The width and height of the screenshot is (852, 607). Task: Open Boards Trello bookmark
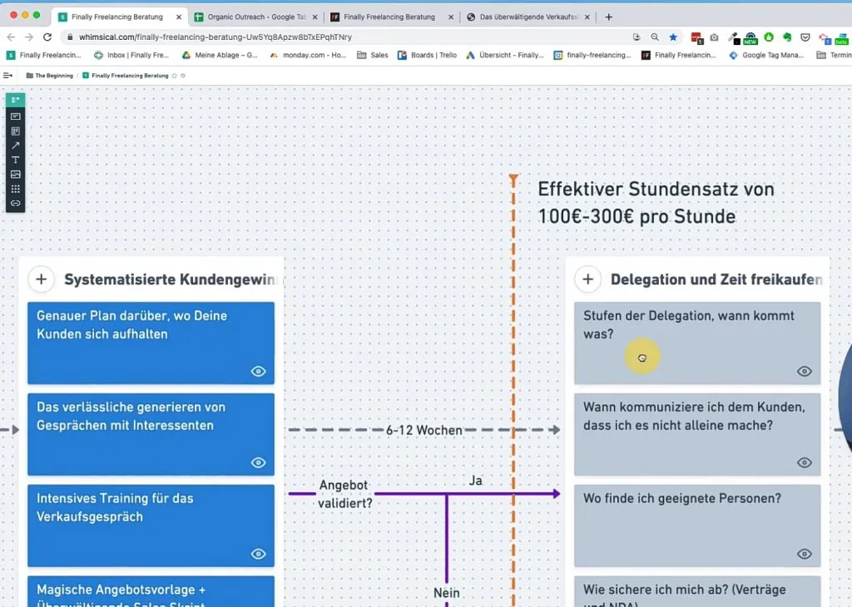427,55
